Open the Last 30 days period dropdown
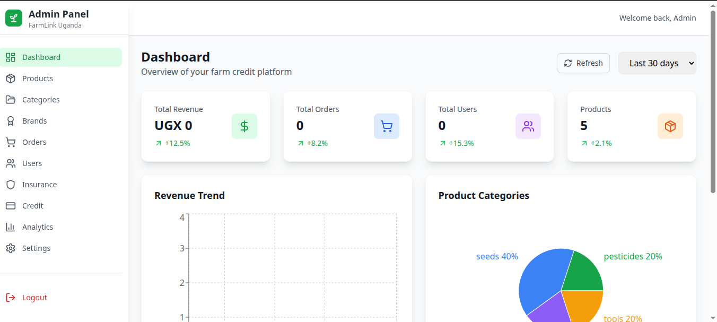The width and height of the screenshot is (717, 322). click(657, 63)
